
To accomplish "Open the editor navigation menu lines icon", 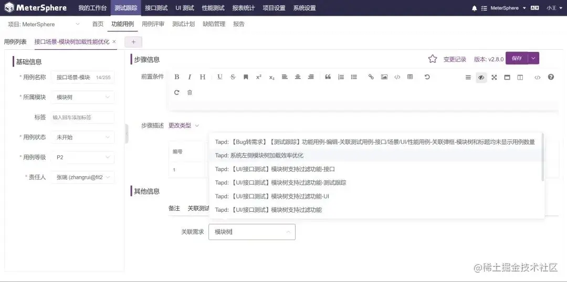I will pyautogui.click(x=468, y=77).
